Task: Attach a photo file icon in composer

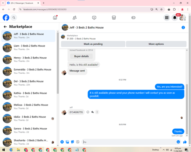Action: 67,142
